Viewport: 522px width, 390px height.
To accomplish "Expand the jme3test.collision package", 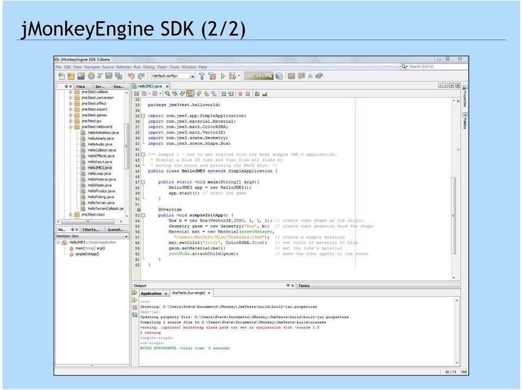I will pyautogui.click(x=71, y=92).
